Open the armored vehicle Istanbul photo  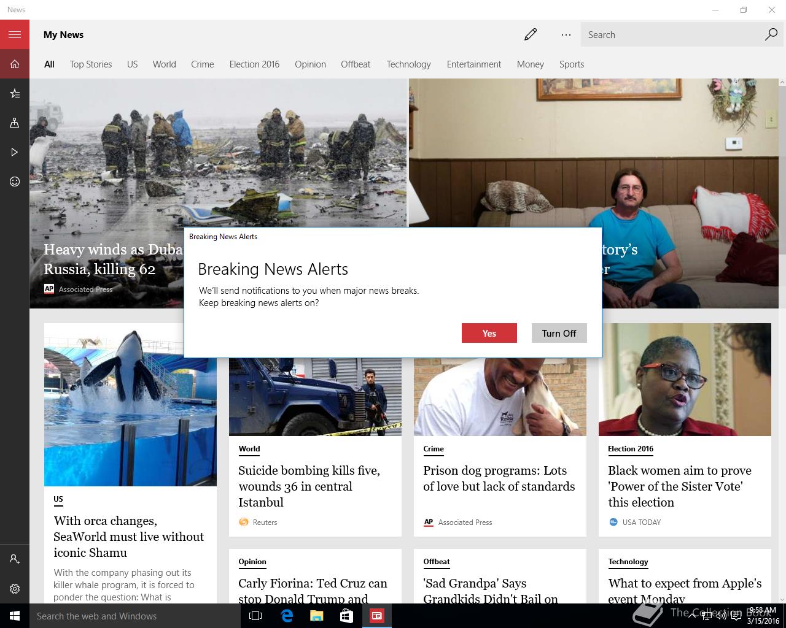(x=315, y=397)
